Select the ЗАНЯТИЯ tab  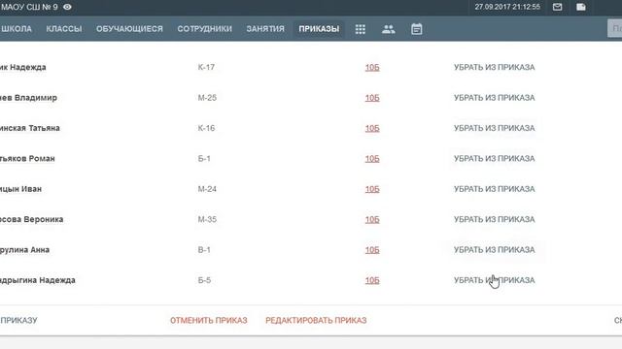265,29
